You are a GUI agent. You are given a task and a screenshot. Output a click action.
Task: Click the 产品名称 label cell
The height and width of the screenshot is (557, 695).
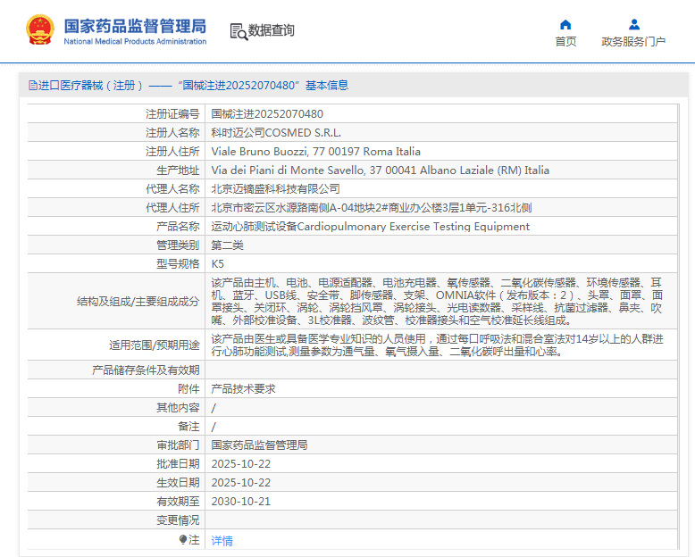click(x=116, y=226)
